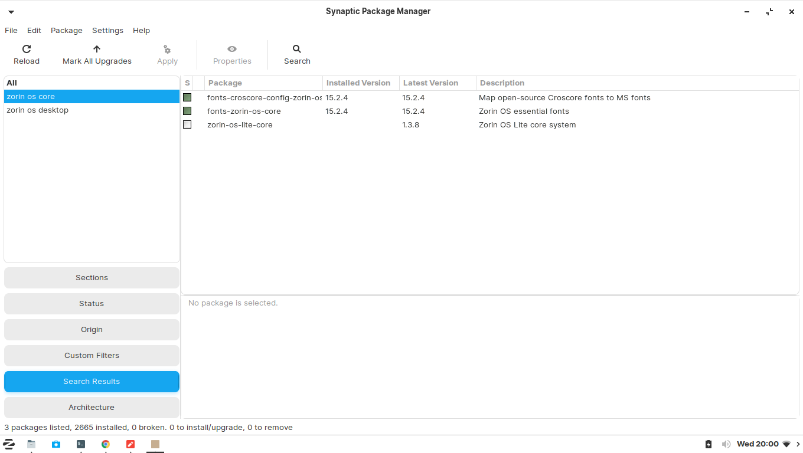Open the Files manager taskbar icon
803x453 pixels.
coord(31,444)
